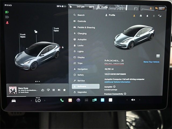Open the app launcher three dots
The image size is (172, 129).
(x=87, y=100)
